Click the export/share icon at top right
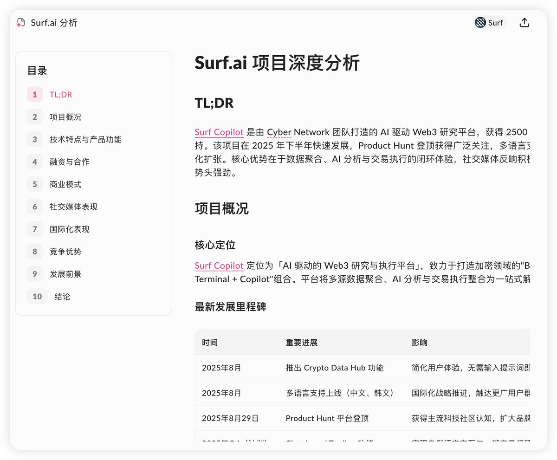The width and height of the screenshot is (557, 460). point(524,22)
